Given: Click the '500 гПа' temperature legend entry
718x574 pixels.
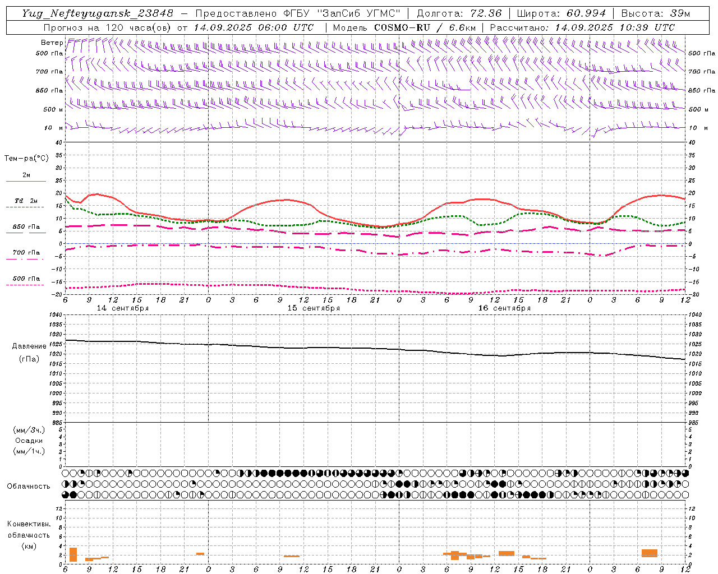Looking at the screenshot, I should [x=26, y=279].
